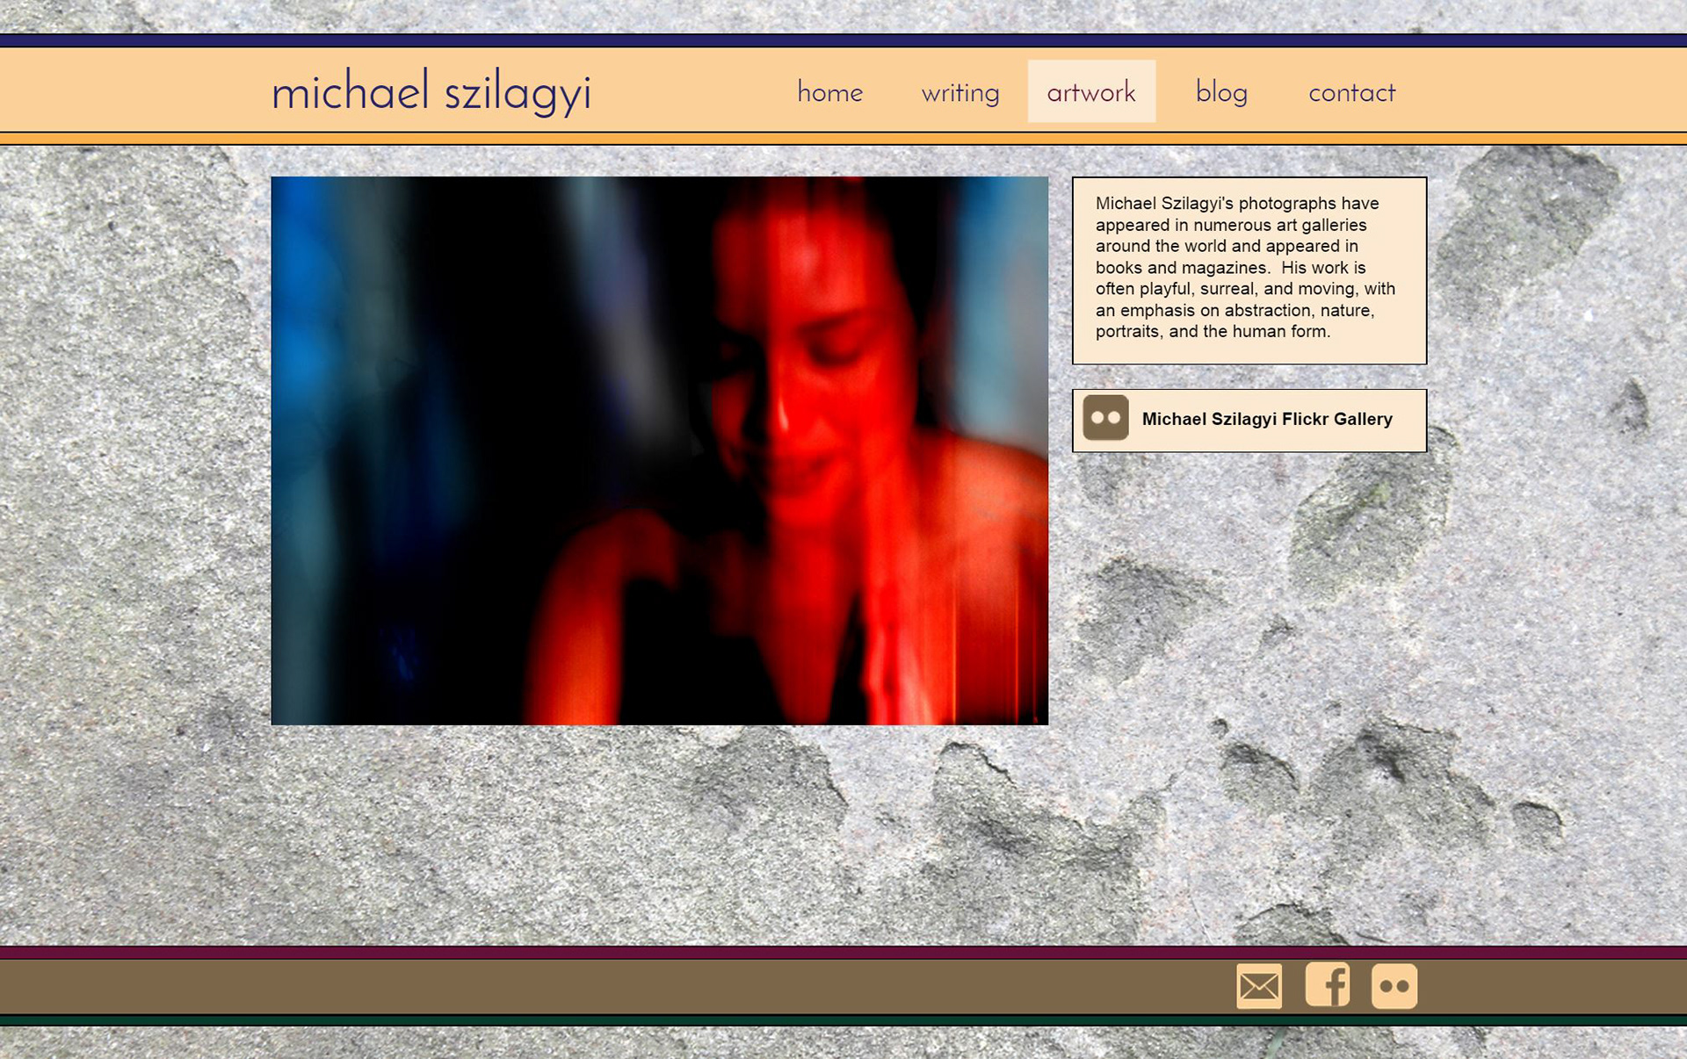
Task: Navigate to the blog page
Action: coord(1221,92)
